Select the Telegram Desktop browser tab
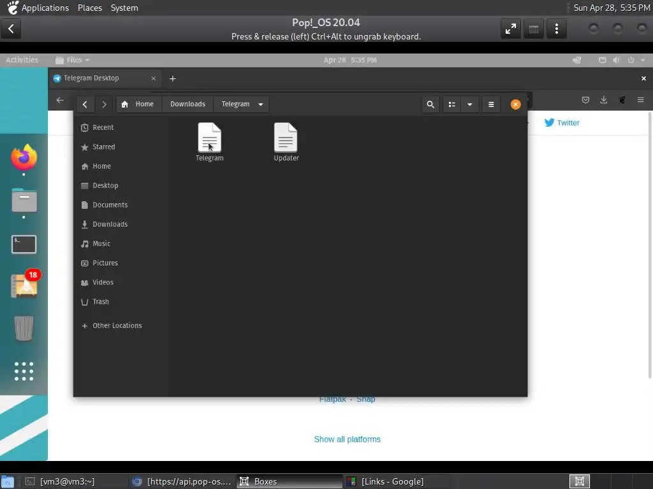The height and width of the screenshot is (489, 653). (105, 78)
